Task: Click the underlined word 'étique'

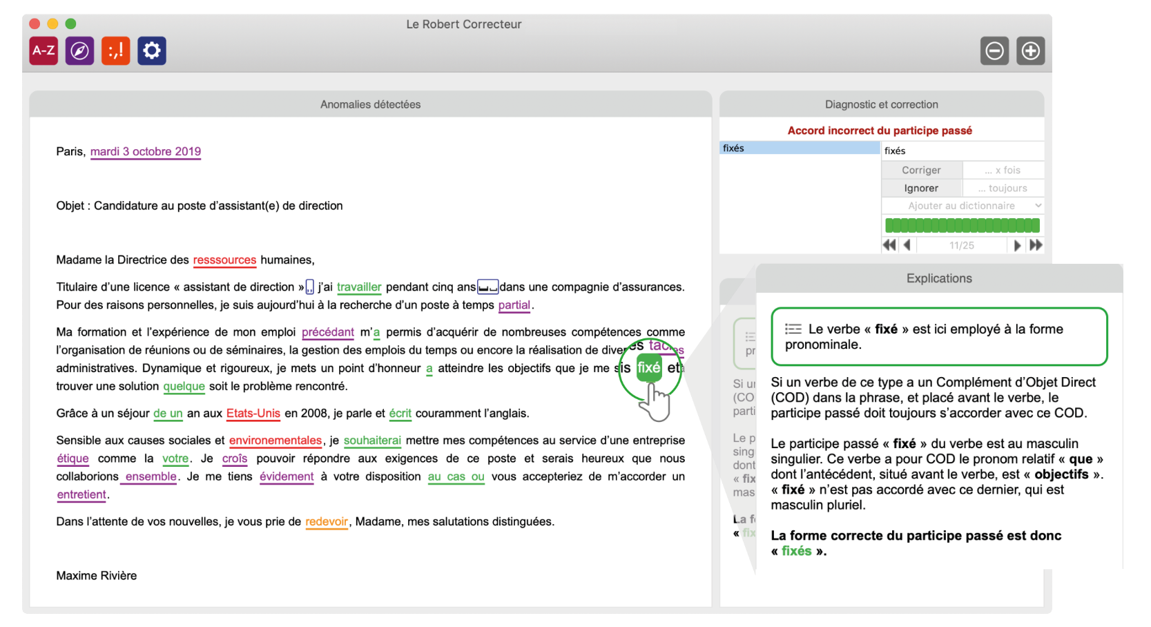Action: tap(72, 459)
